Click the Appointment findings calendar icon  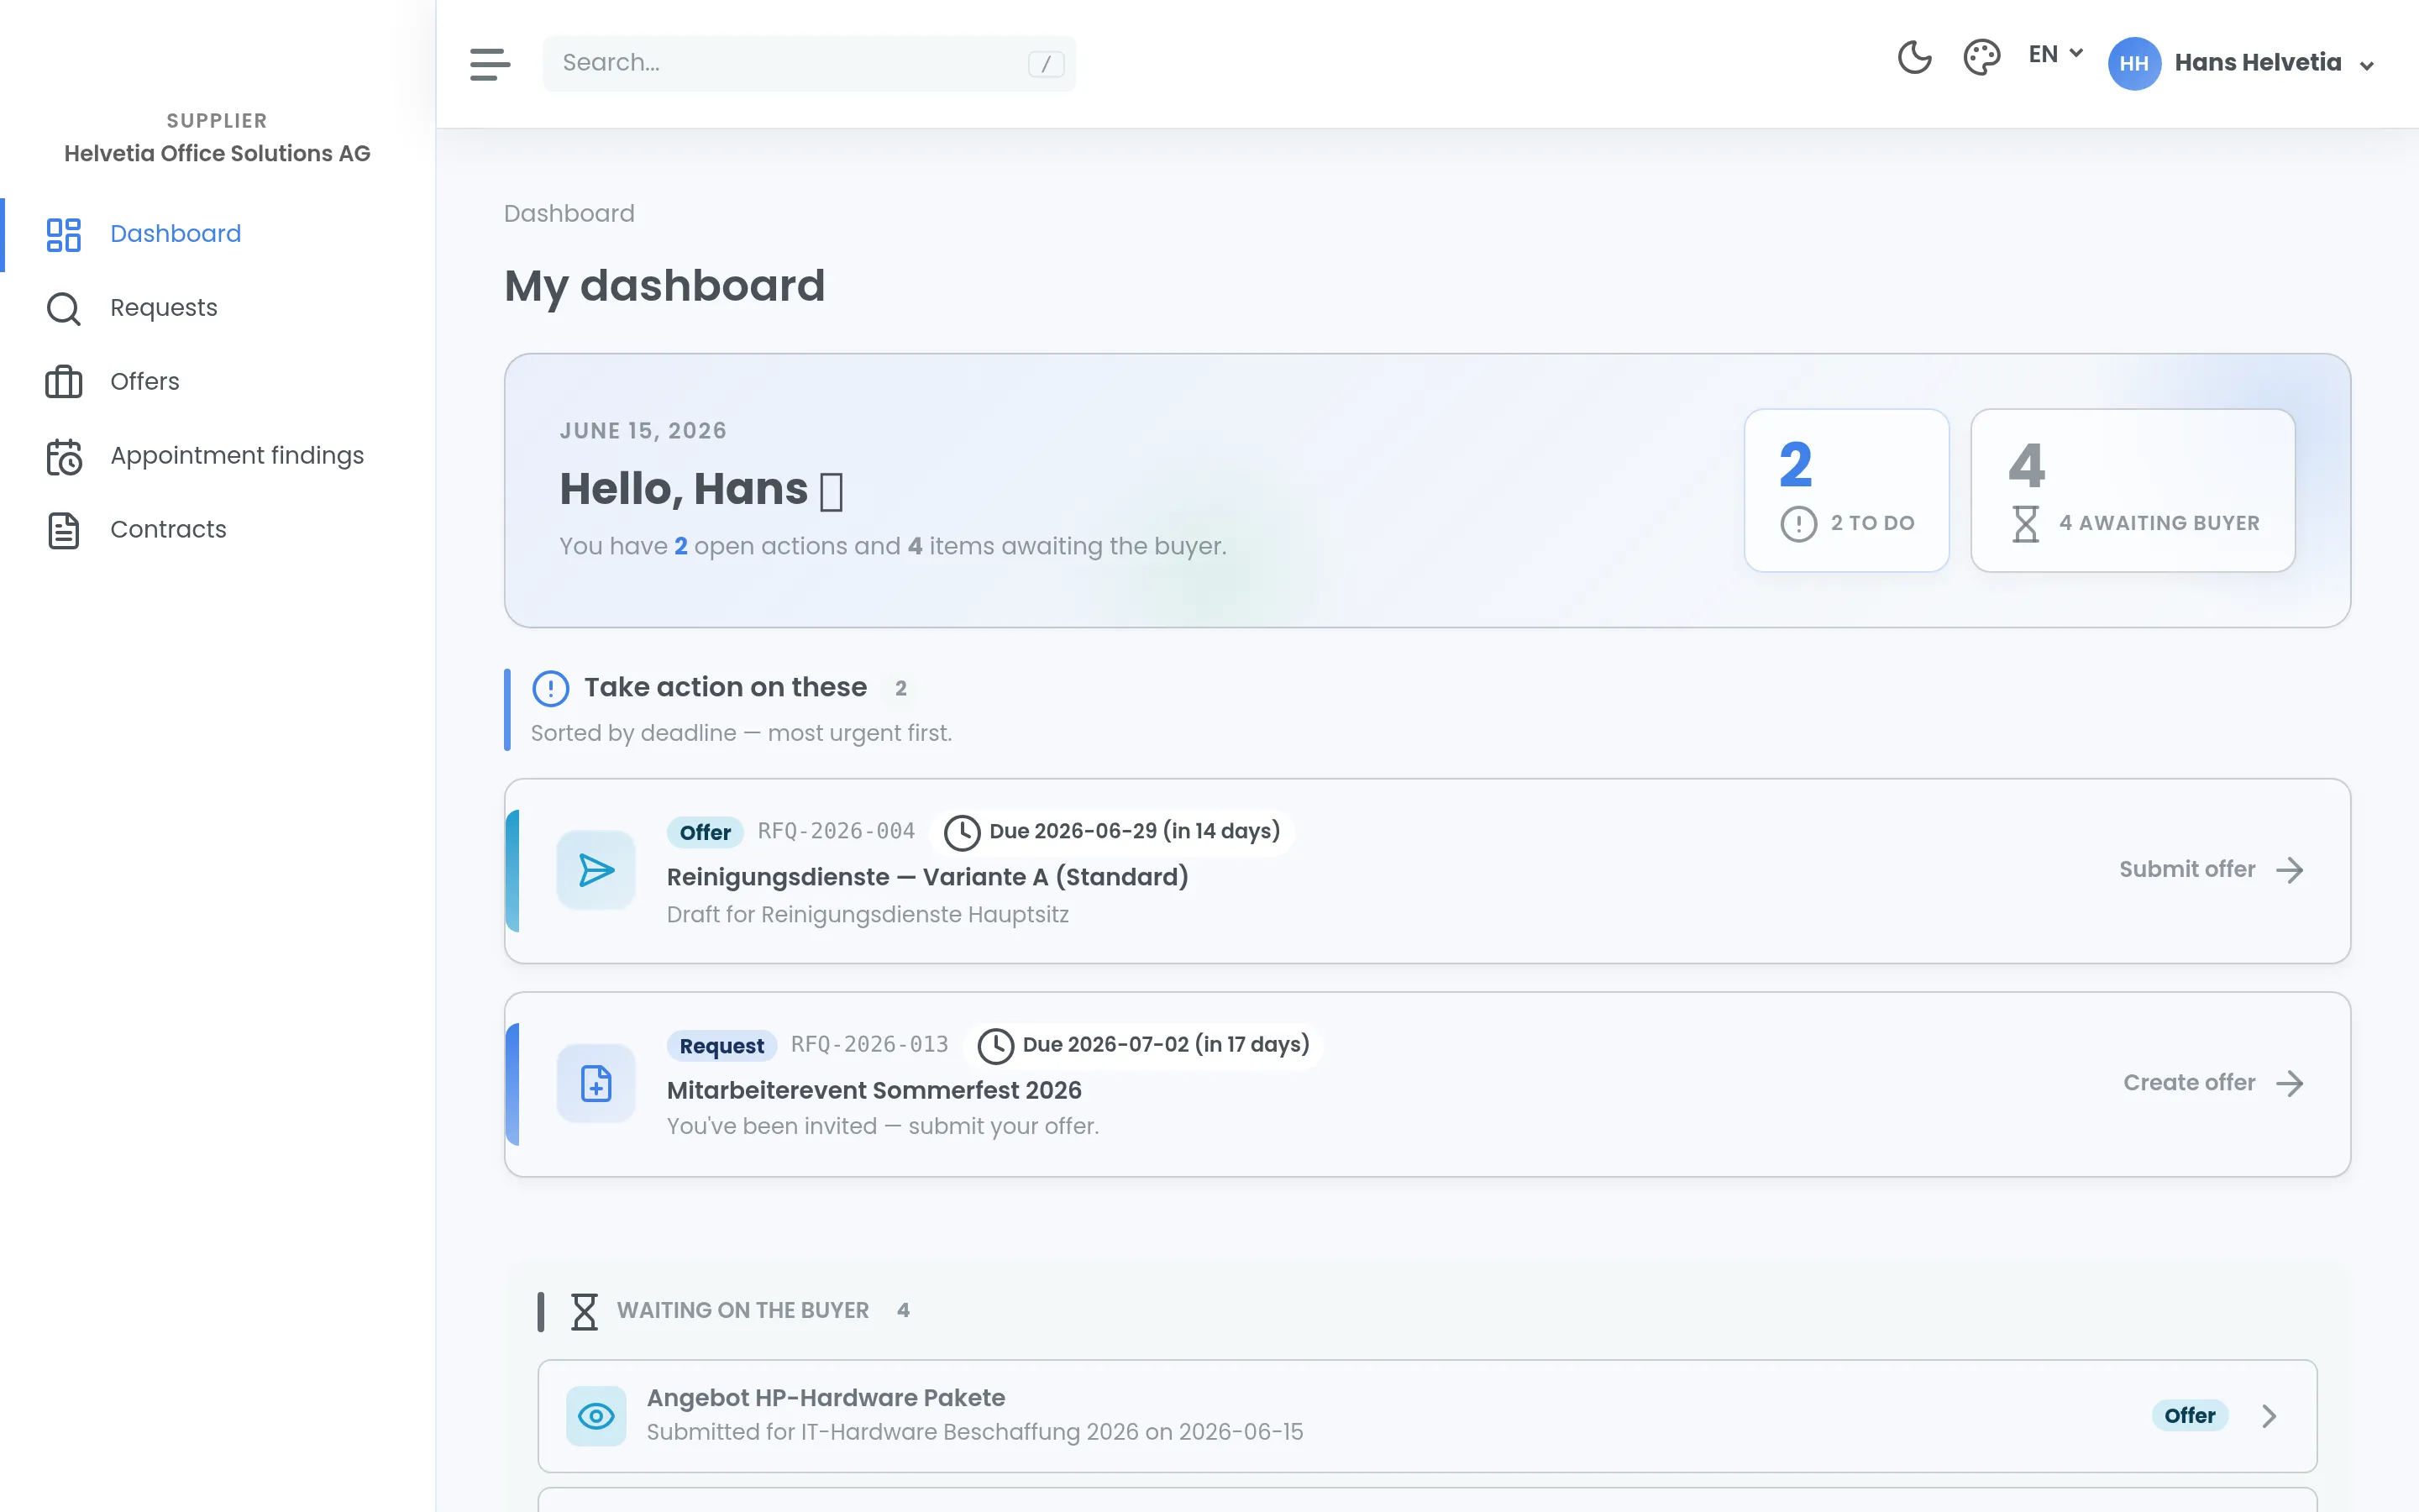click(64, 456)
